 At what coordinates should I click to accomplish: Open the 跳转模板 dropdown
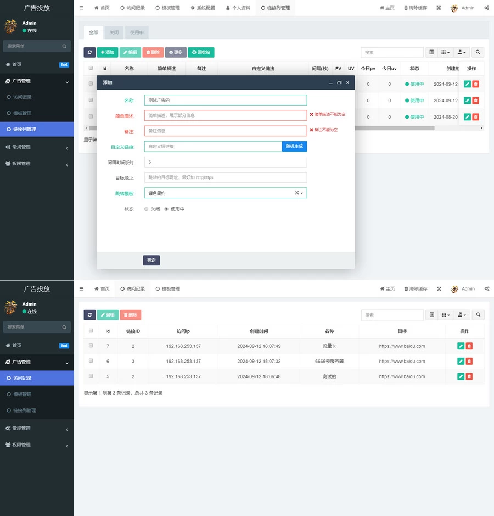click(x=225, y=193)
